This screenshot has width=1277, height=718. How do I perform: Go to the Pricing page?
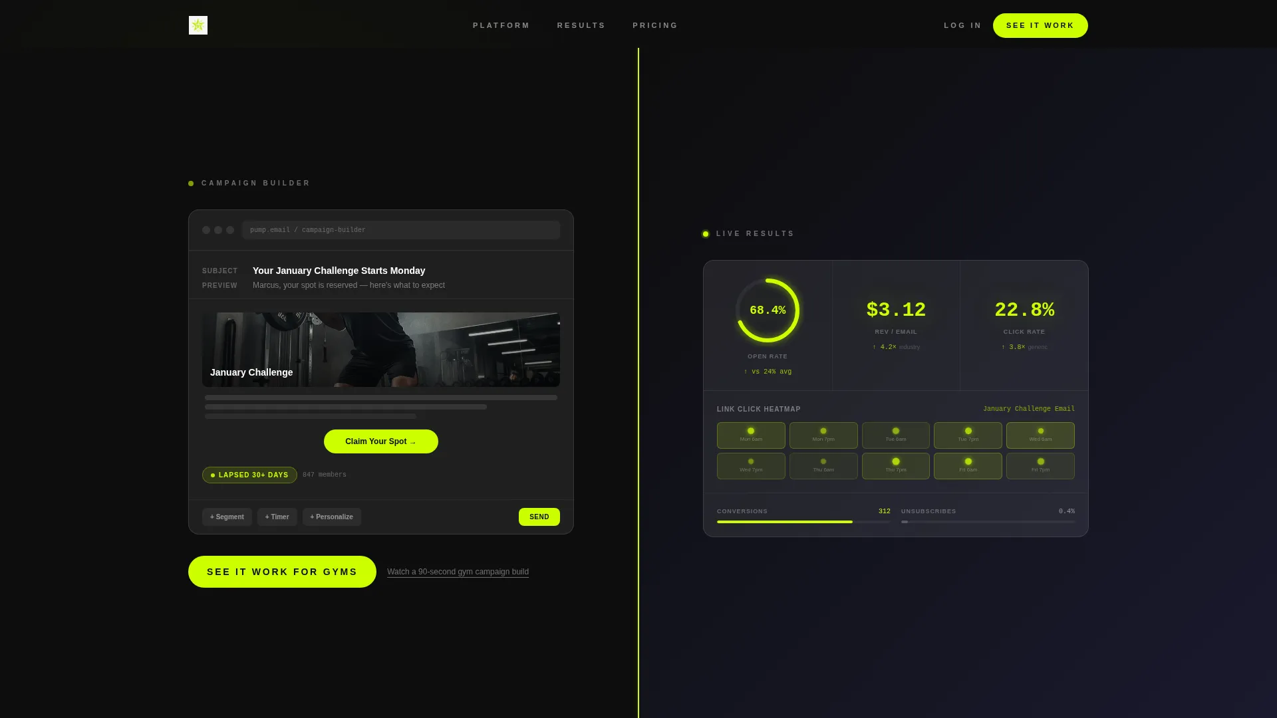pos(655,25)
